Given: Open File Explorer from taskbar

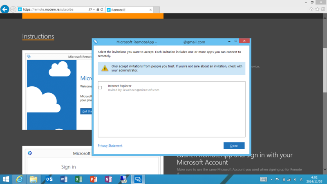Looking at the screenshot, I should click(34, 179).
